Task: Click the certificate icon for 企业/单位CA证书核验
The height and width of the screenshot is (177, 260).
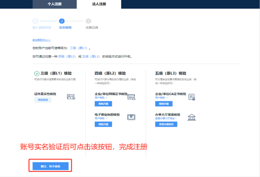Action: [x=192, y=97]
